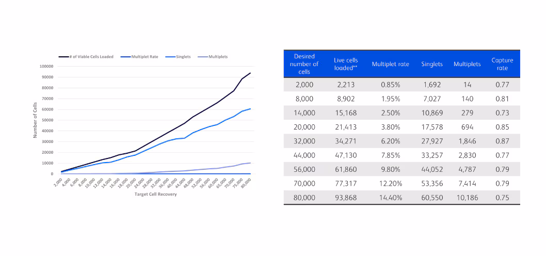The image size is (546, 256).
Task: Click the 'Singlets' table column header
Action: (x=431, y=64)
